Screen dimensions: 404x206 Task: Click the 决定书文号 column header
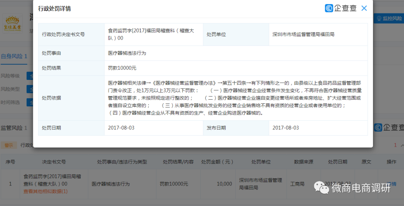[54, 162]
